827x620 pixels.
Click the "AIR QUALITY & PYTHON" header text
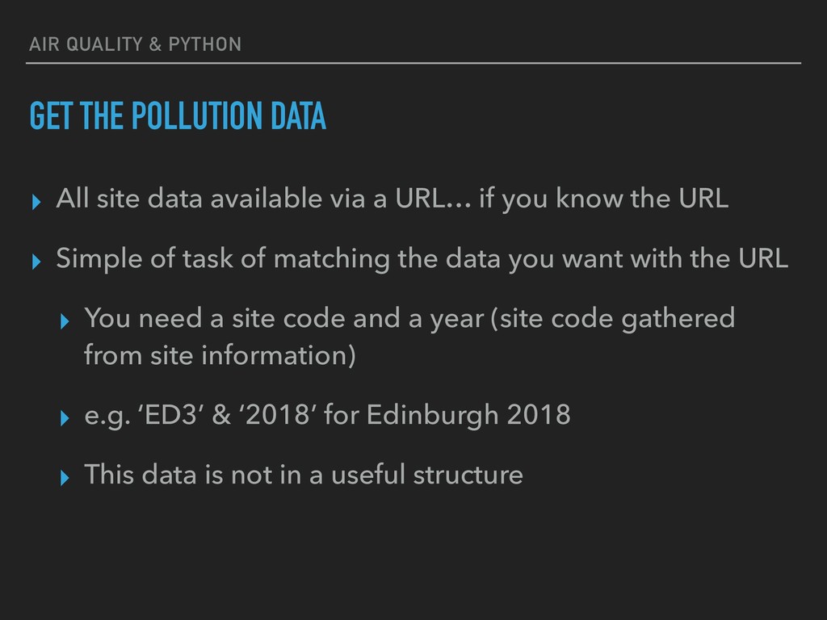135,44
